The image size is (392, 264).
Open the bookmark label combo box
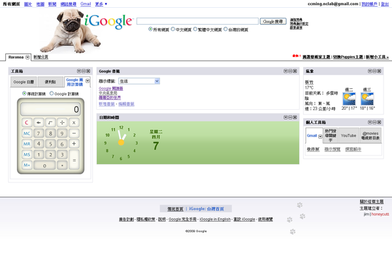click(x=139, y=81)
